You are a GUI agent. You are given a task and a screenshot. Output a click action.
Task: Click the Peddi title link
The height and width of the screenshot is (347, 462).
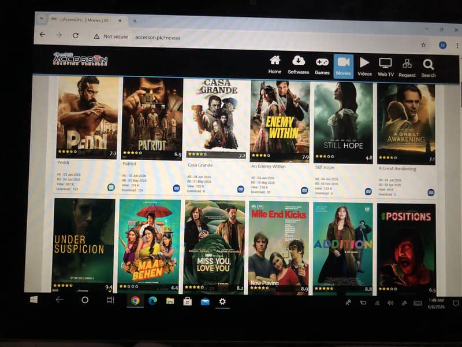[63, 163]
